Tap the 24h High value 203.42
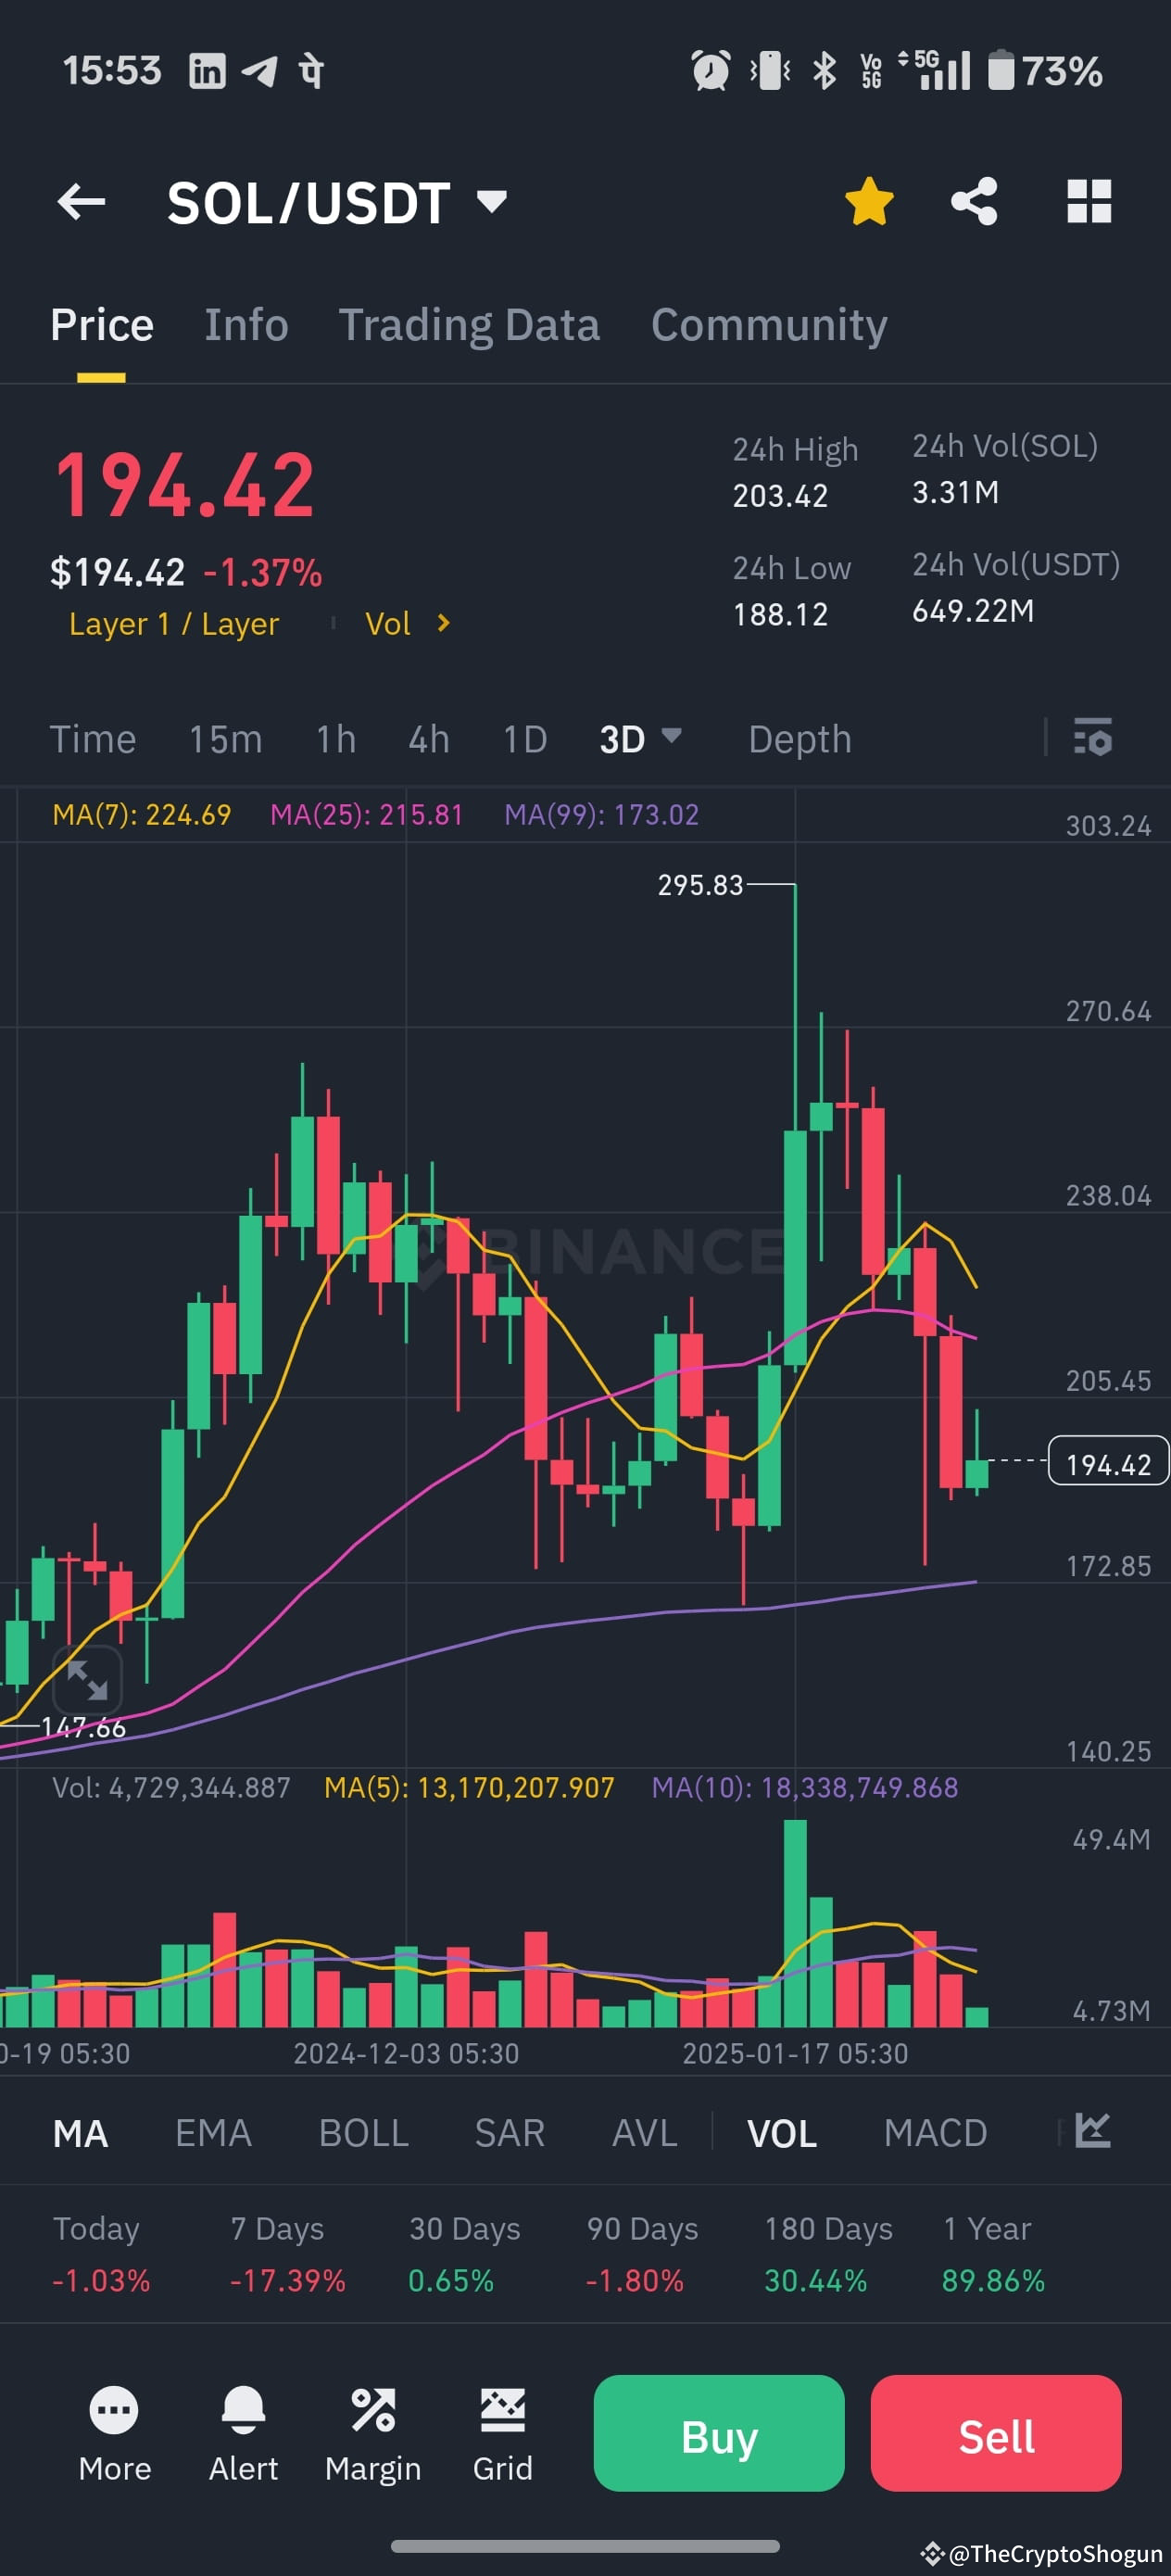 point(780,495)
